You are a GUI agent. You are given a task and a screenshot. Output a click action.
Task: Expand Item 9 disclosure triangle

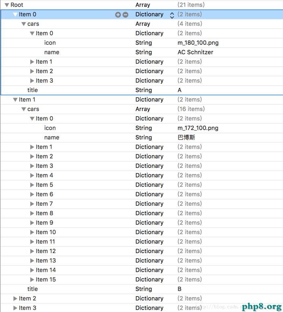32,223
